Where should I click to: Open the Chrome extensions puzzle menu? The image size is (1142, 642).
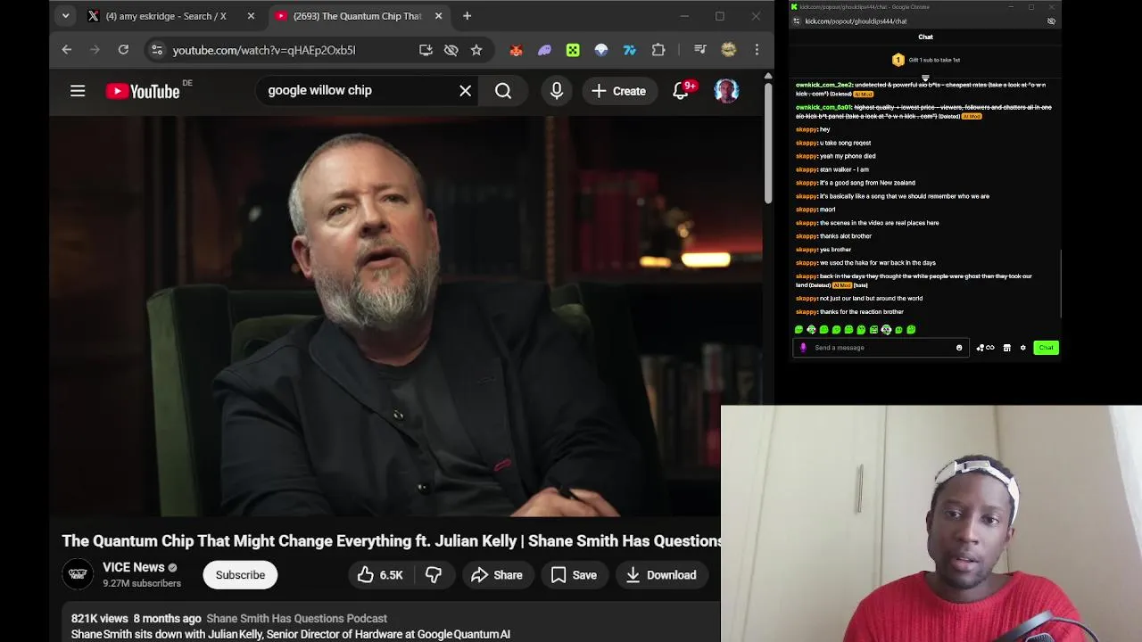coord(658,50)
